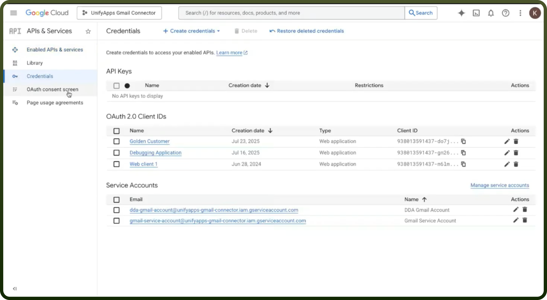Open the main navigation hamburger menu

14,13
